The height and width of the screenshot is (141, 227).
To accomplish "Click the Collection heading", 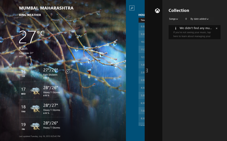I will pos(179,10).
